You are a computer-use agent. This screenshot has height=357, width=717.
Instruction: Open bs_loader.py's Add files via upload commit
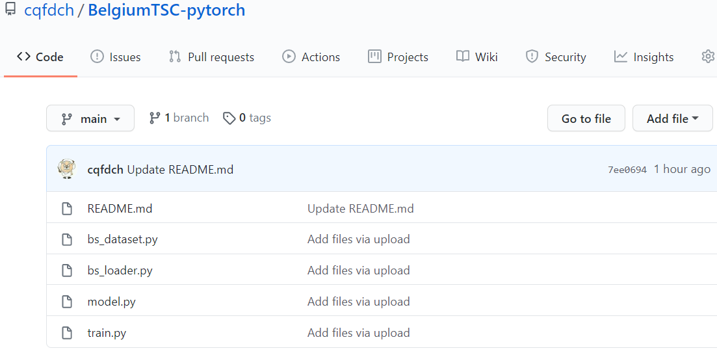(x=359, y=271)
